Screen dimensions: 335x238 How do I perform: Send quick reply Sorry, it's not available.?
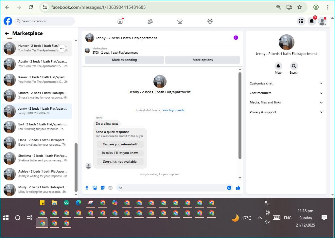pyautogui.click(x=120, y=162)
